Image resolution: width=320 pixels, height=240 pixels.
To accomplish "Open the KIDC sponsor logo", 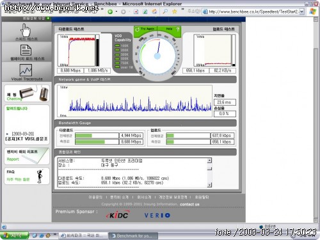I will tap(118, 215).
